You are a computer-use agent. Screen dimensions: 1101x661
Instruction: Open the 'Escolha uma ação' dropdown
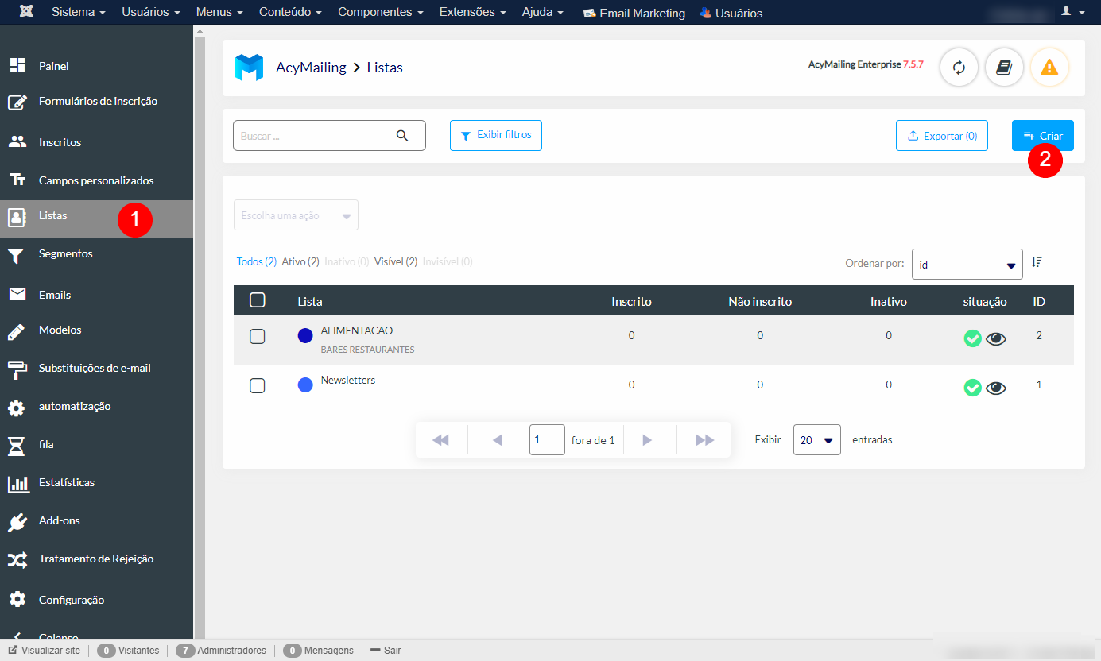(x=296, y=215)
